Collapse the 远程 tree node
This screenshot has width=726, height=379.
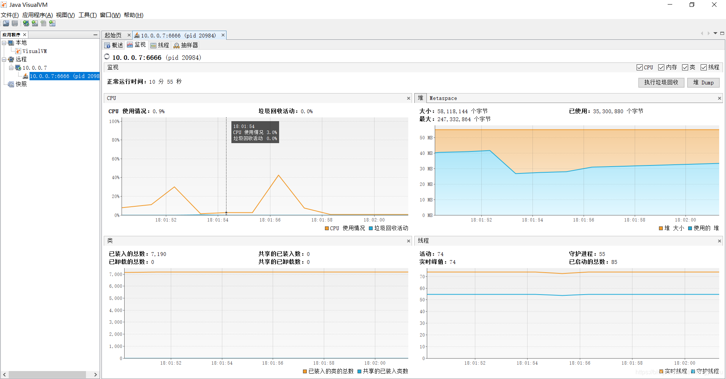[4, 59]
